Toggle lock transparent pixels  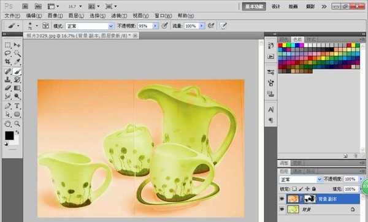coord(294,189)
